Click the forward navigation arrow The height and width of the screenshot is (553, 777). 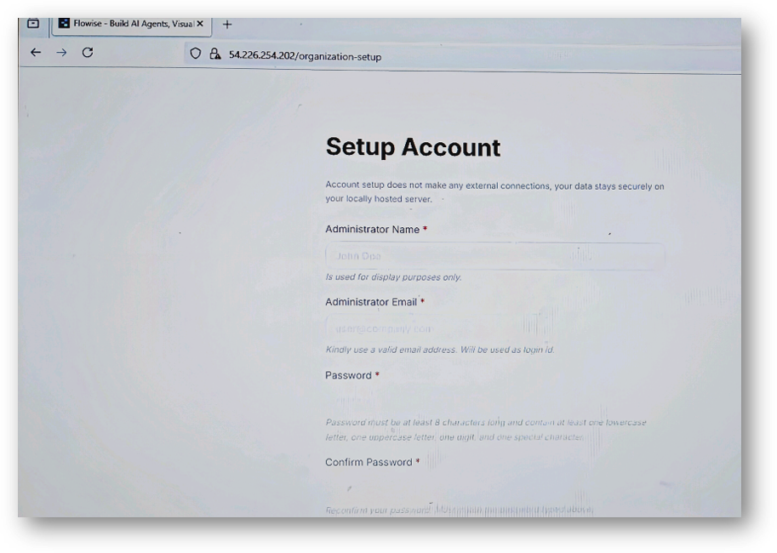60,52
